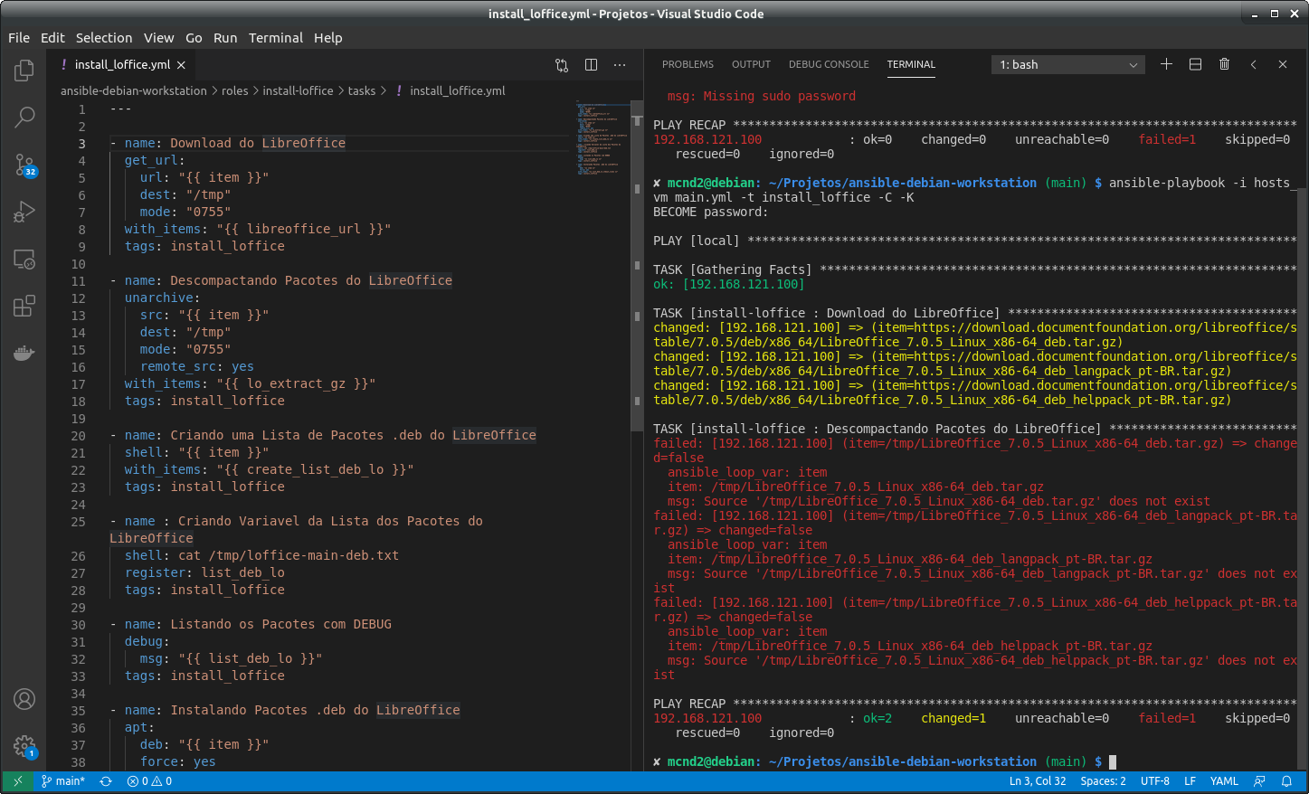Open the Extensions view icon
Image resolution: width=1309 pixels, height=794 pixels.
click(x=24, y=306)
